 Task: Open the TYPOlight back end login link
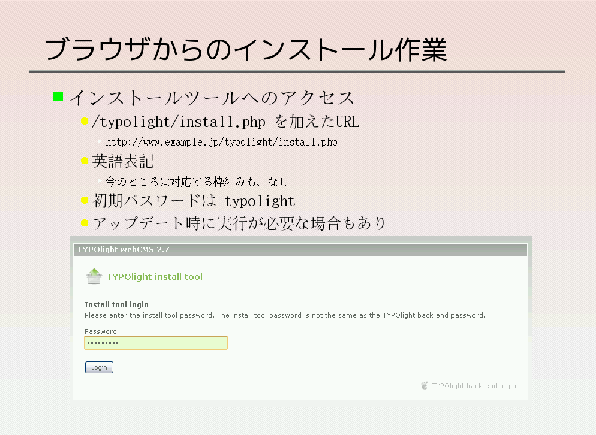(474, 386)
